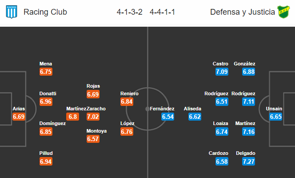Select Aliseda's 6.62 rating badge
Screen dimensions: 295x178
click(x=195, y=117)
